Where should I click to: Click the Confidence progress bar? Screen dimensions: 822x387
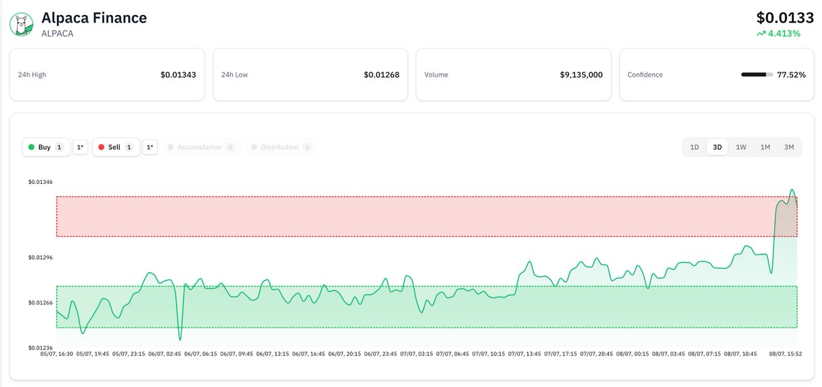click(757, 75)
